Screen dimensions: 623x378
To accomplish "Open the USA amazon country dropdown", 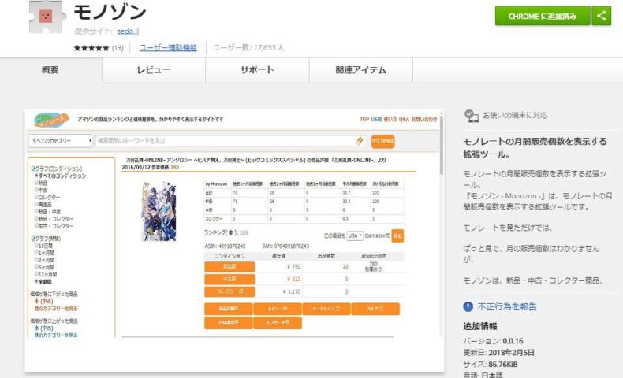I will click(355, 235).
